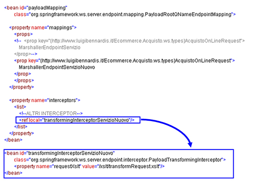The width and height of the screenshot is (255, 181).
Task: Select the ref local transformingInterceptorServizioNuovo line
Action: pyautogui.click(x=77, y=120)
